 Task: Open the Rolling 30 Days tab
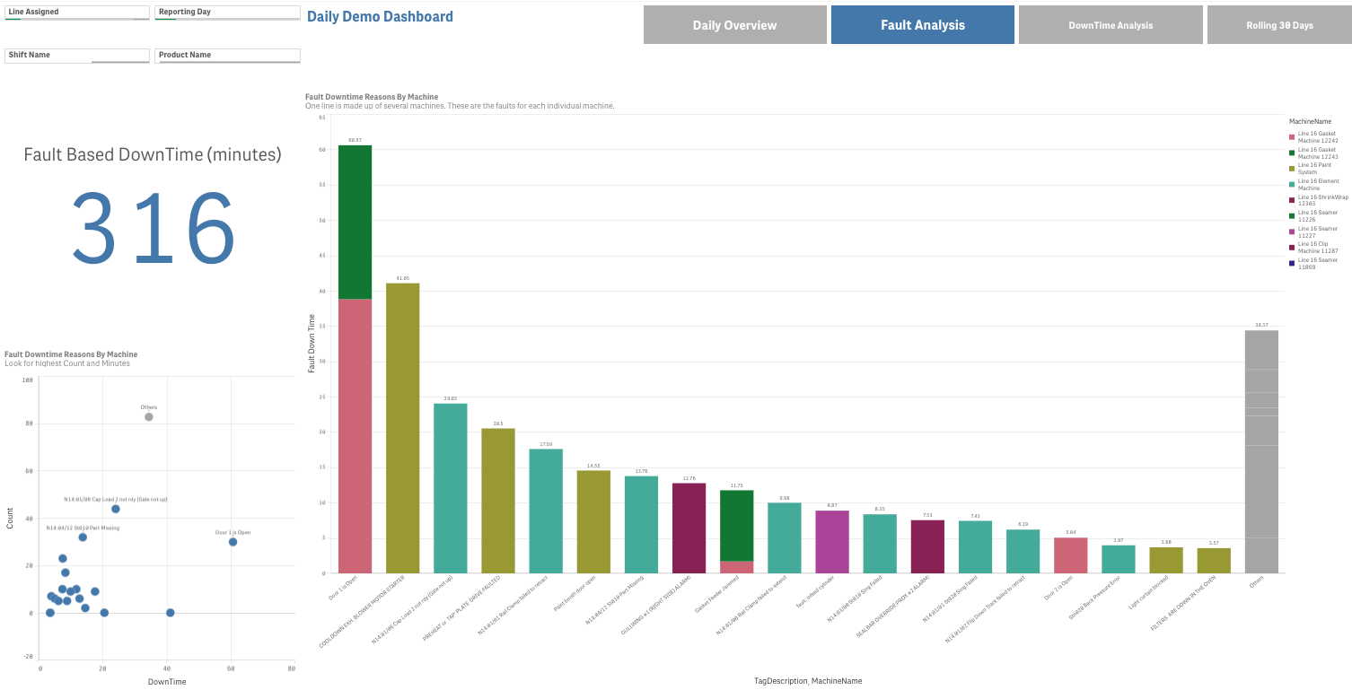coord(1278,25)
